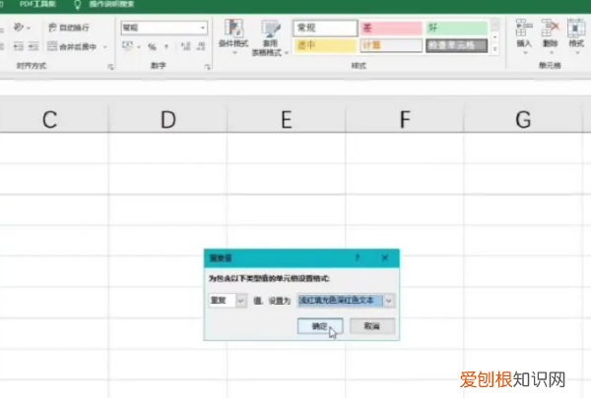Close the 重复值 dialog

(x=385, y=257)
